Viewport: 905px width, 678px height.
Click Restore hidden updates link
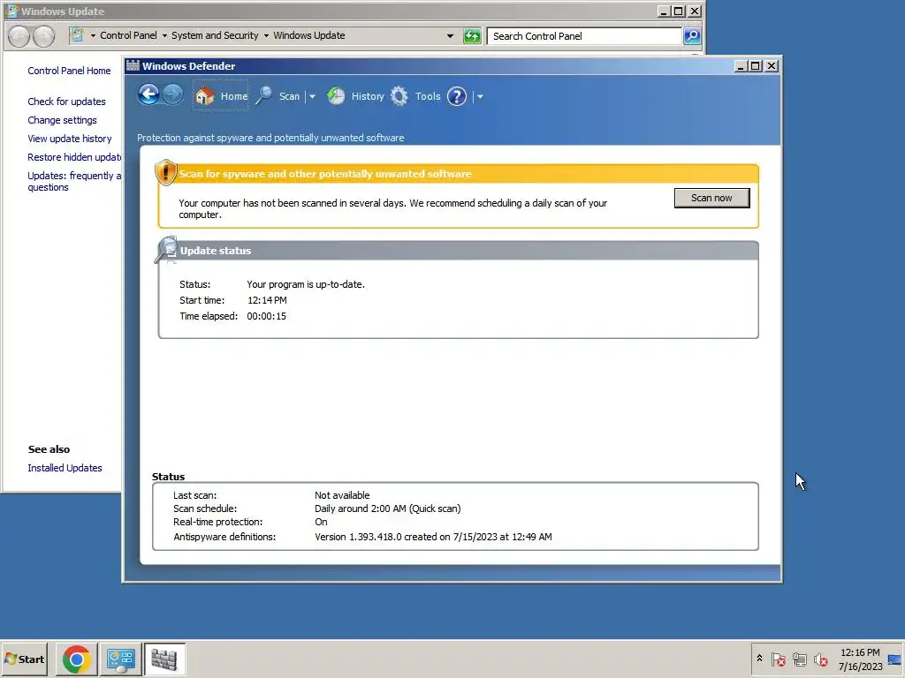tap(74, 157)
